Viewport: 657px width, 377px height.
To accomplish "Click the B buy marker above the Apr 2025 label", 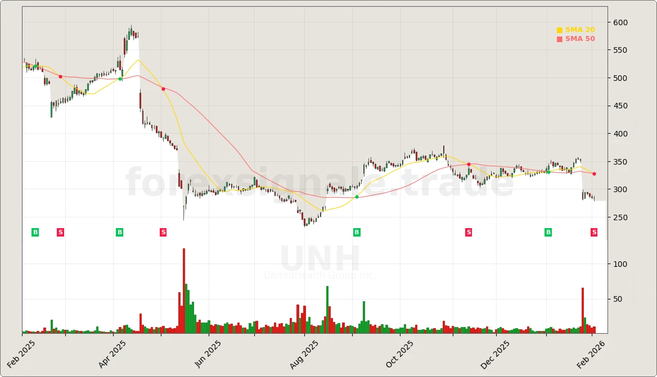I will (119, 231).
